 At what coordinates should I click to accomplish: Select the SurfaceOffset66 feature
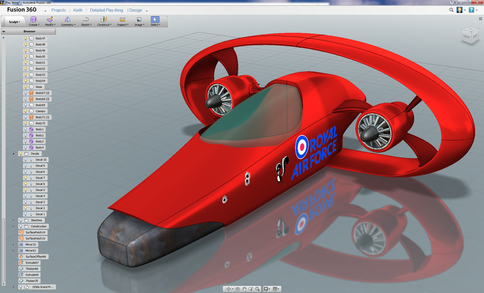coord(34,257)
